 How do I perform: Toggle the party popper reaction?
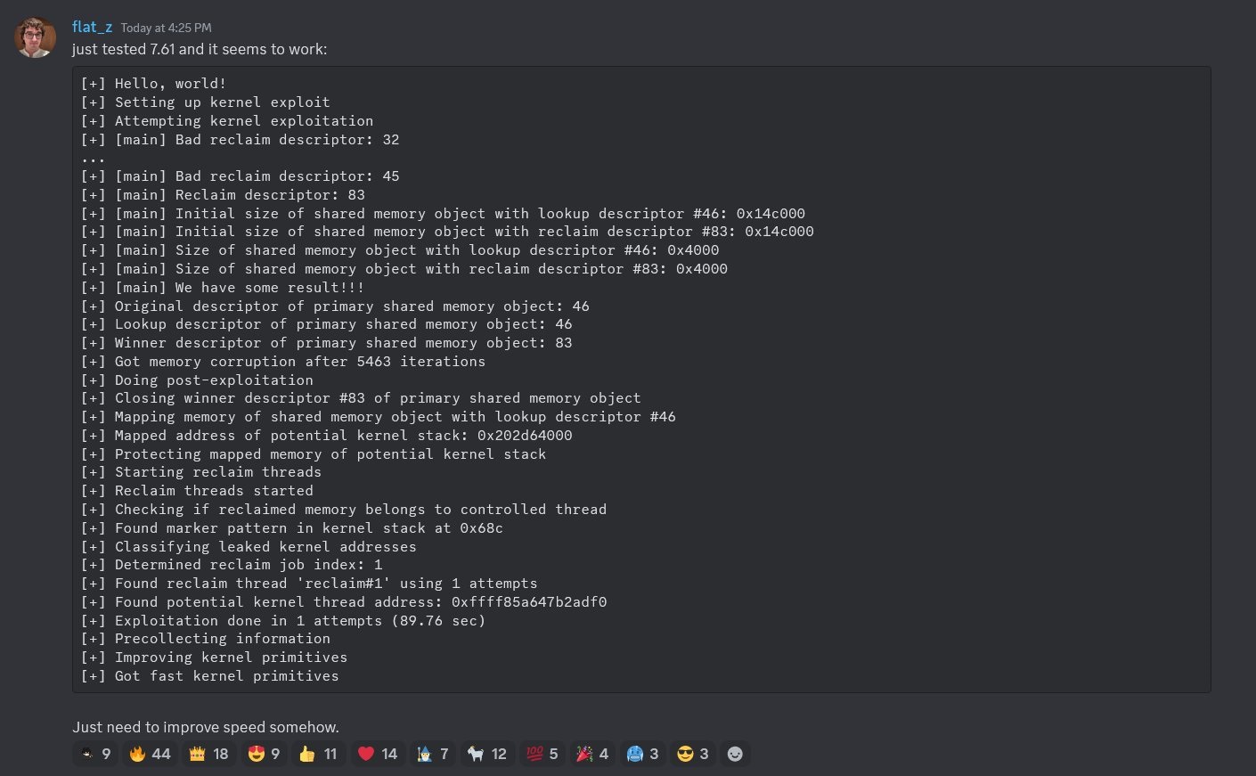[592, 754]
